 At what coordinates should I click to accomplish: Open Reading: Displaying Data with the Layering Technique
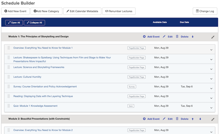43,96
